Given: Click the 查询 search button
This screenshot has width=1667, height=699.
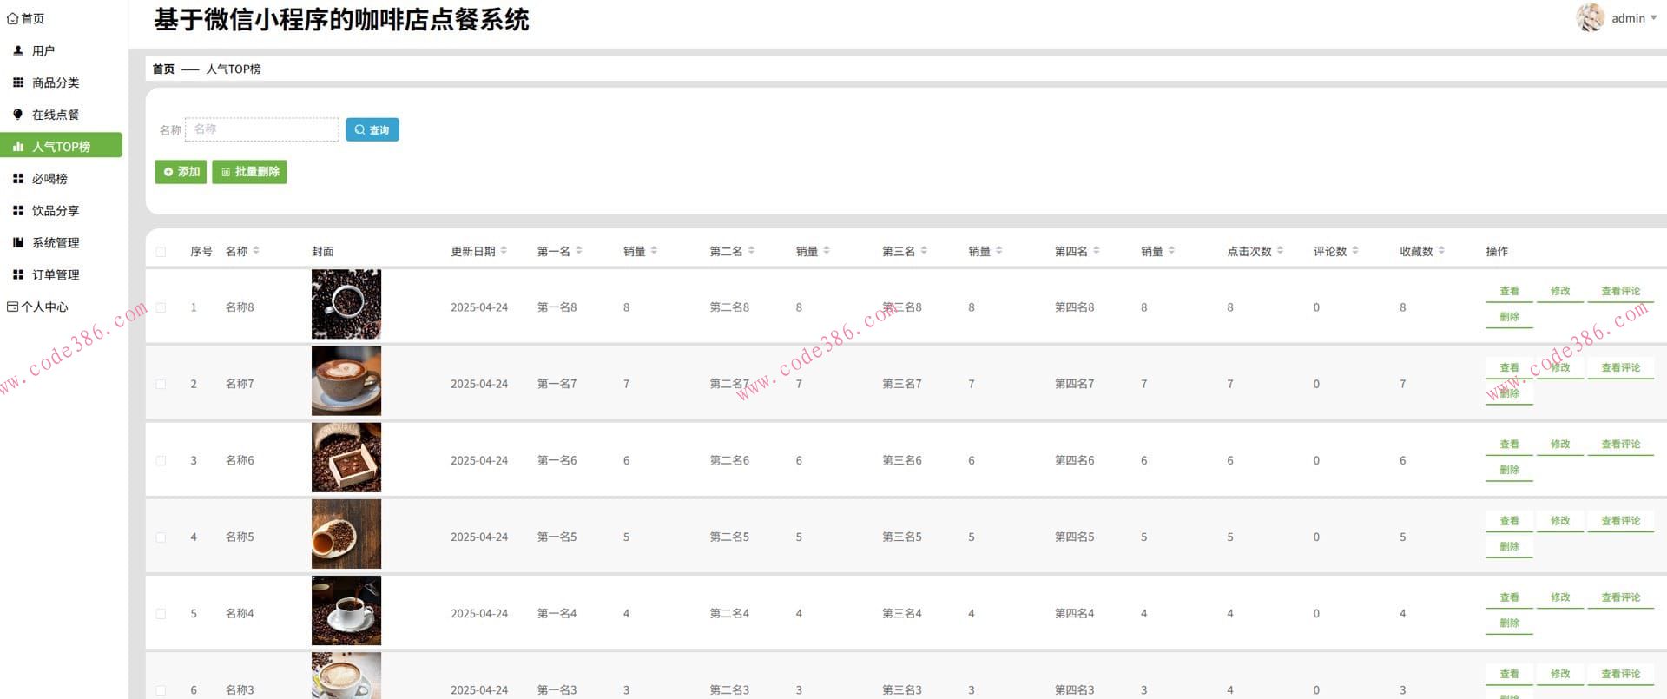Looking at the screenshot, I should pyautogui.click(x=372, y=129).
